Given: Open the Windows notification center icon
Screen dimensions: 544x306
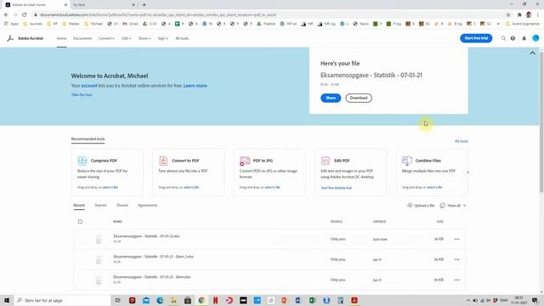Looking at the screenshot, I should [535, 300].
